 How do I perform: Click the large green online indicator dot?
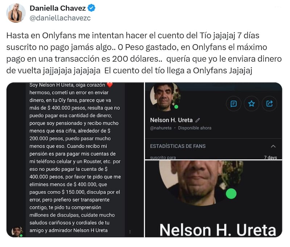point(231,194)
